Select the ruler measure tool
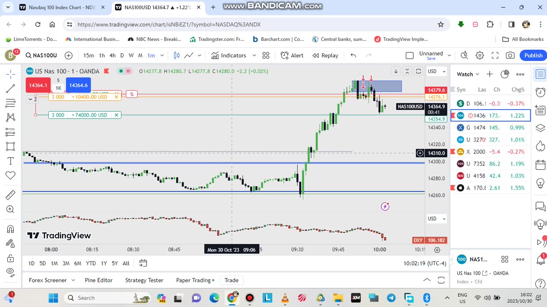The image size is (547, 307). tap(11, 195)
